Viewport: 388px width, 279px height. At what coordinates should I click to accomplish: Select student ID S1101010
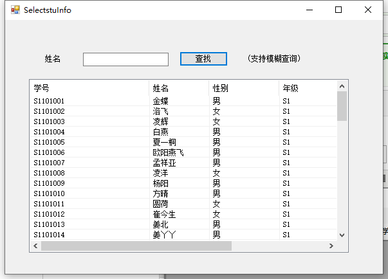pyautogui.click(x=49, y=194)
